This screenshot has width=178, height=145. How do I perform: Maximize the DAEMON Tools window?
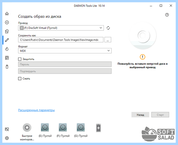161,6
